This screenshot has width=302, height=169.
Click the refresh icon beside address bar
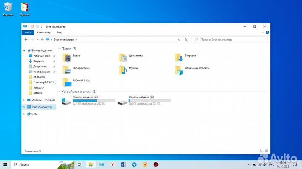(x=186, y=40)
